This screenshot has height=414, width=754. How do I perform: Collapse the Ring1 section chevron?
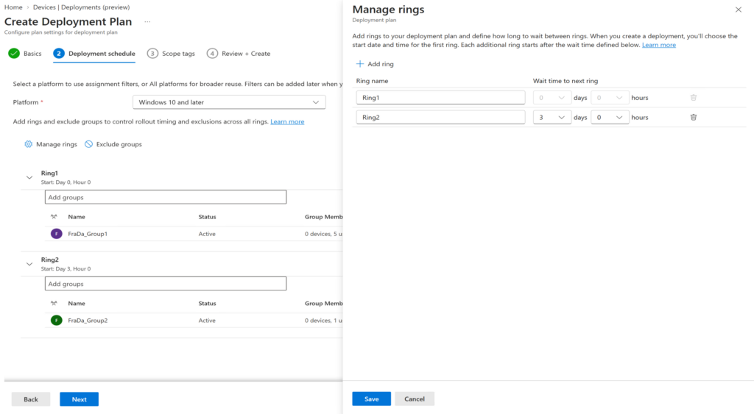(x=29, y=178)
